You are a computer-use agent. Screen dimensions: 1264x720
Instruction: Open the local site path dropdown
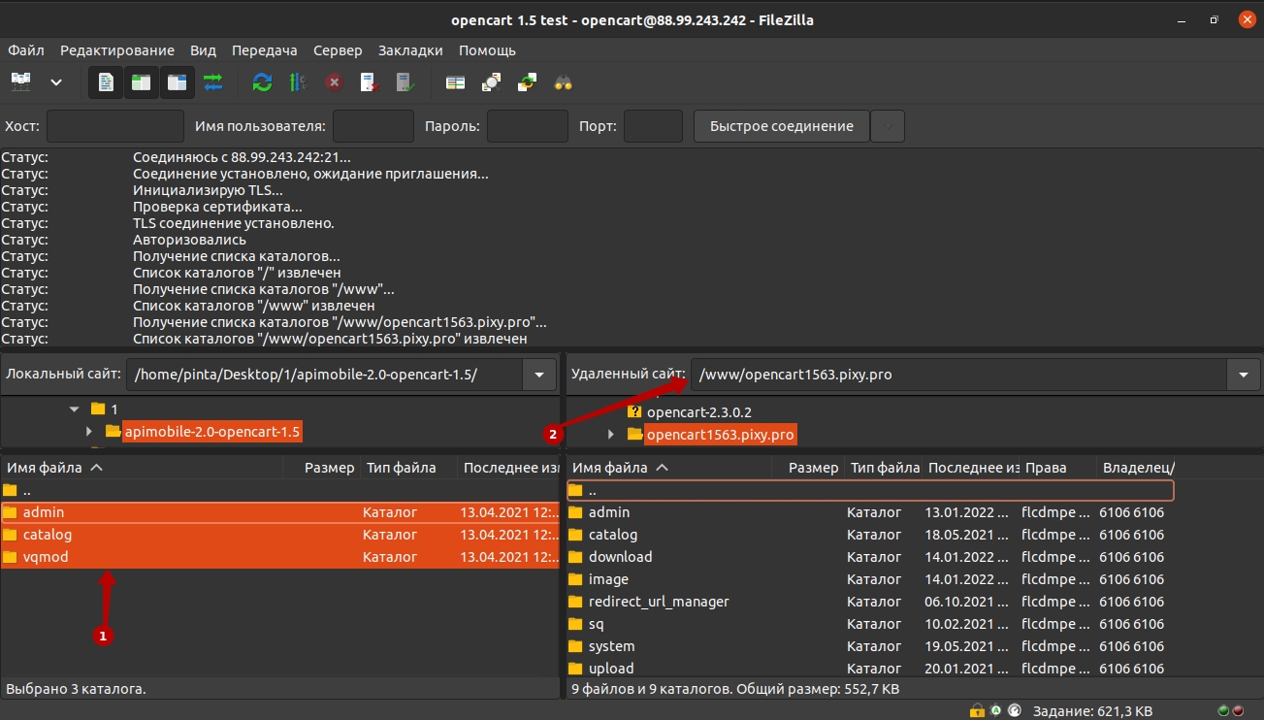pyautogui.click(x=539, y=375)
